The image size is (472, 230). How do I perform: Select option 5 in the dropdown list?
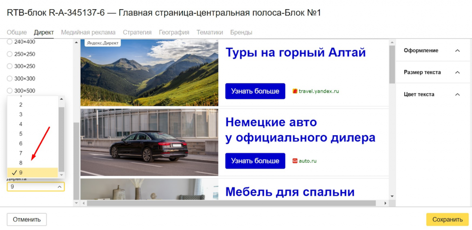coord(33,133)
